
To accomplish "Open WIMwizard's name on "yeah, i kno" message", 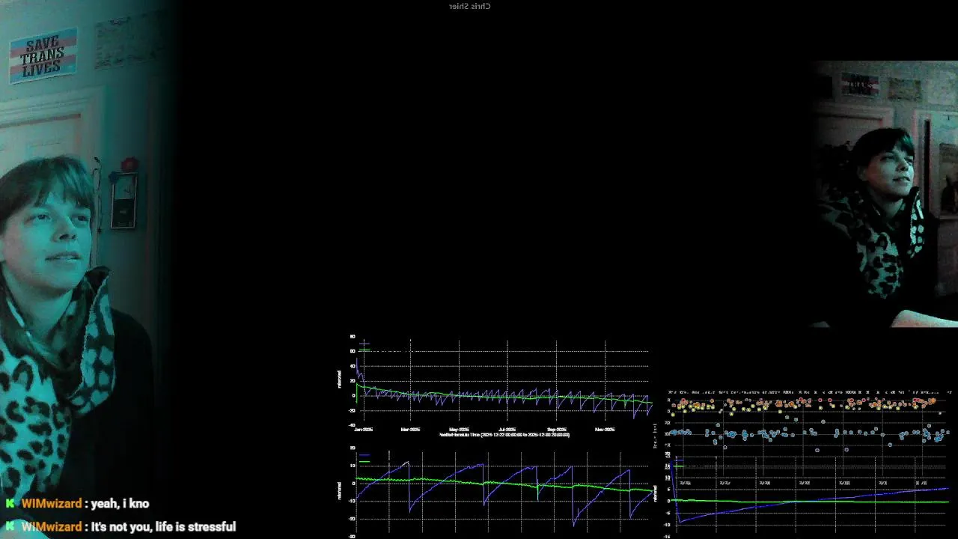I will pos(52,504).
